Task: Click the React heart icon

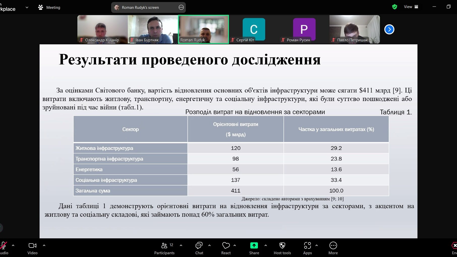Action: click(226, 248)
